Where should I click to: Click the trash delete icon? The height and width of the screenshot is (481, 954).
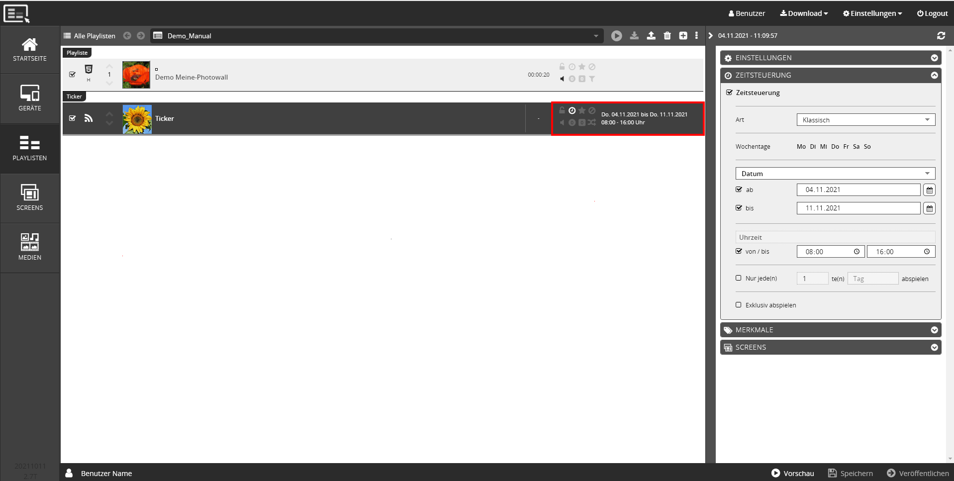point(667,36)
